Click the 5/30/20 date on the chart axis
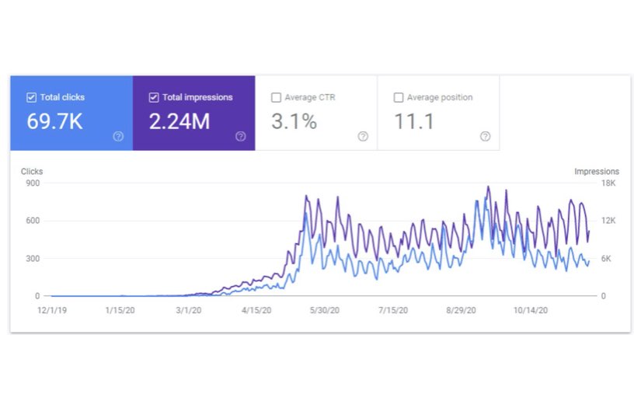This screenshot has width=641, height=408. (325, 310)
